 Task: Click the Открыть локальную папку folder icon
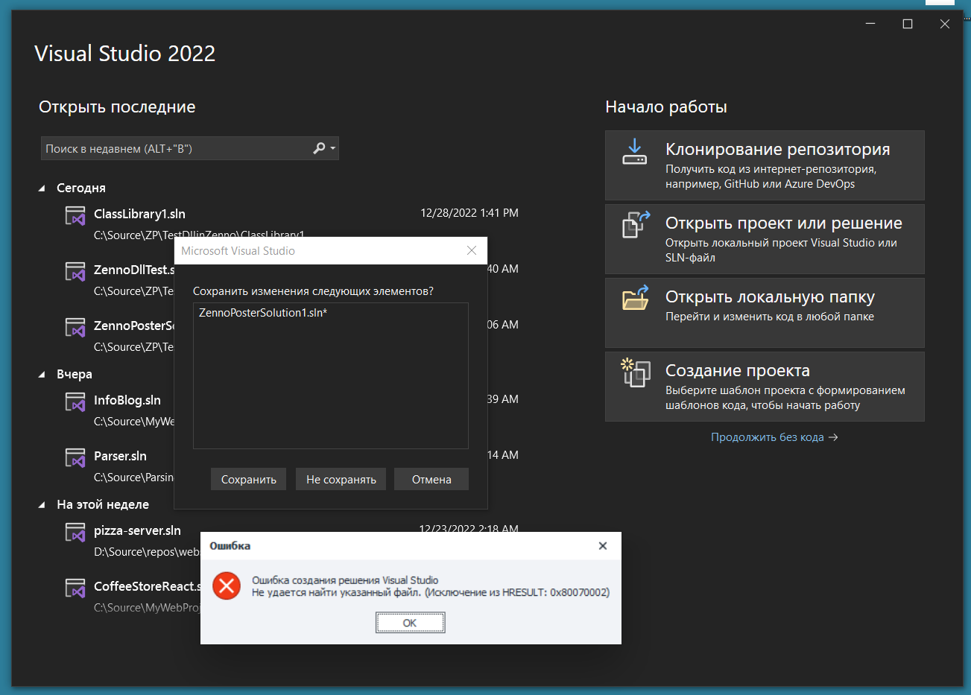pos(636,298)
